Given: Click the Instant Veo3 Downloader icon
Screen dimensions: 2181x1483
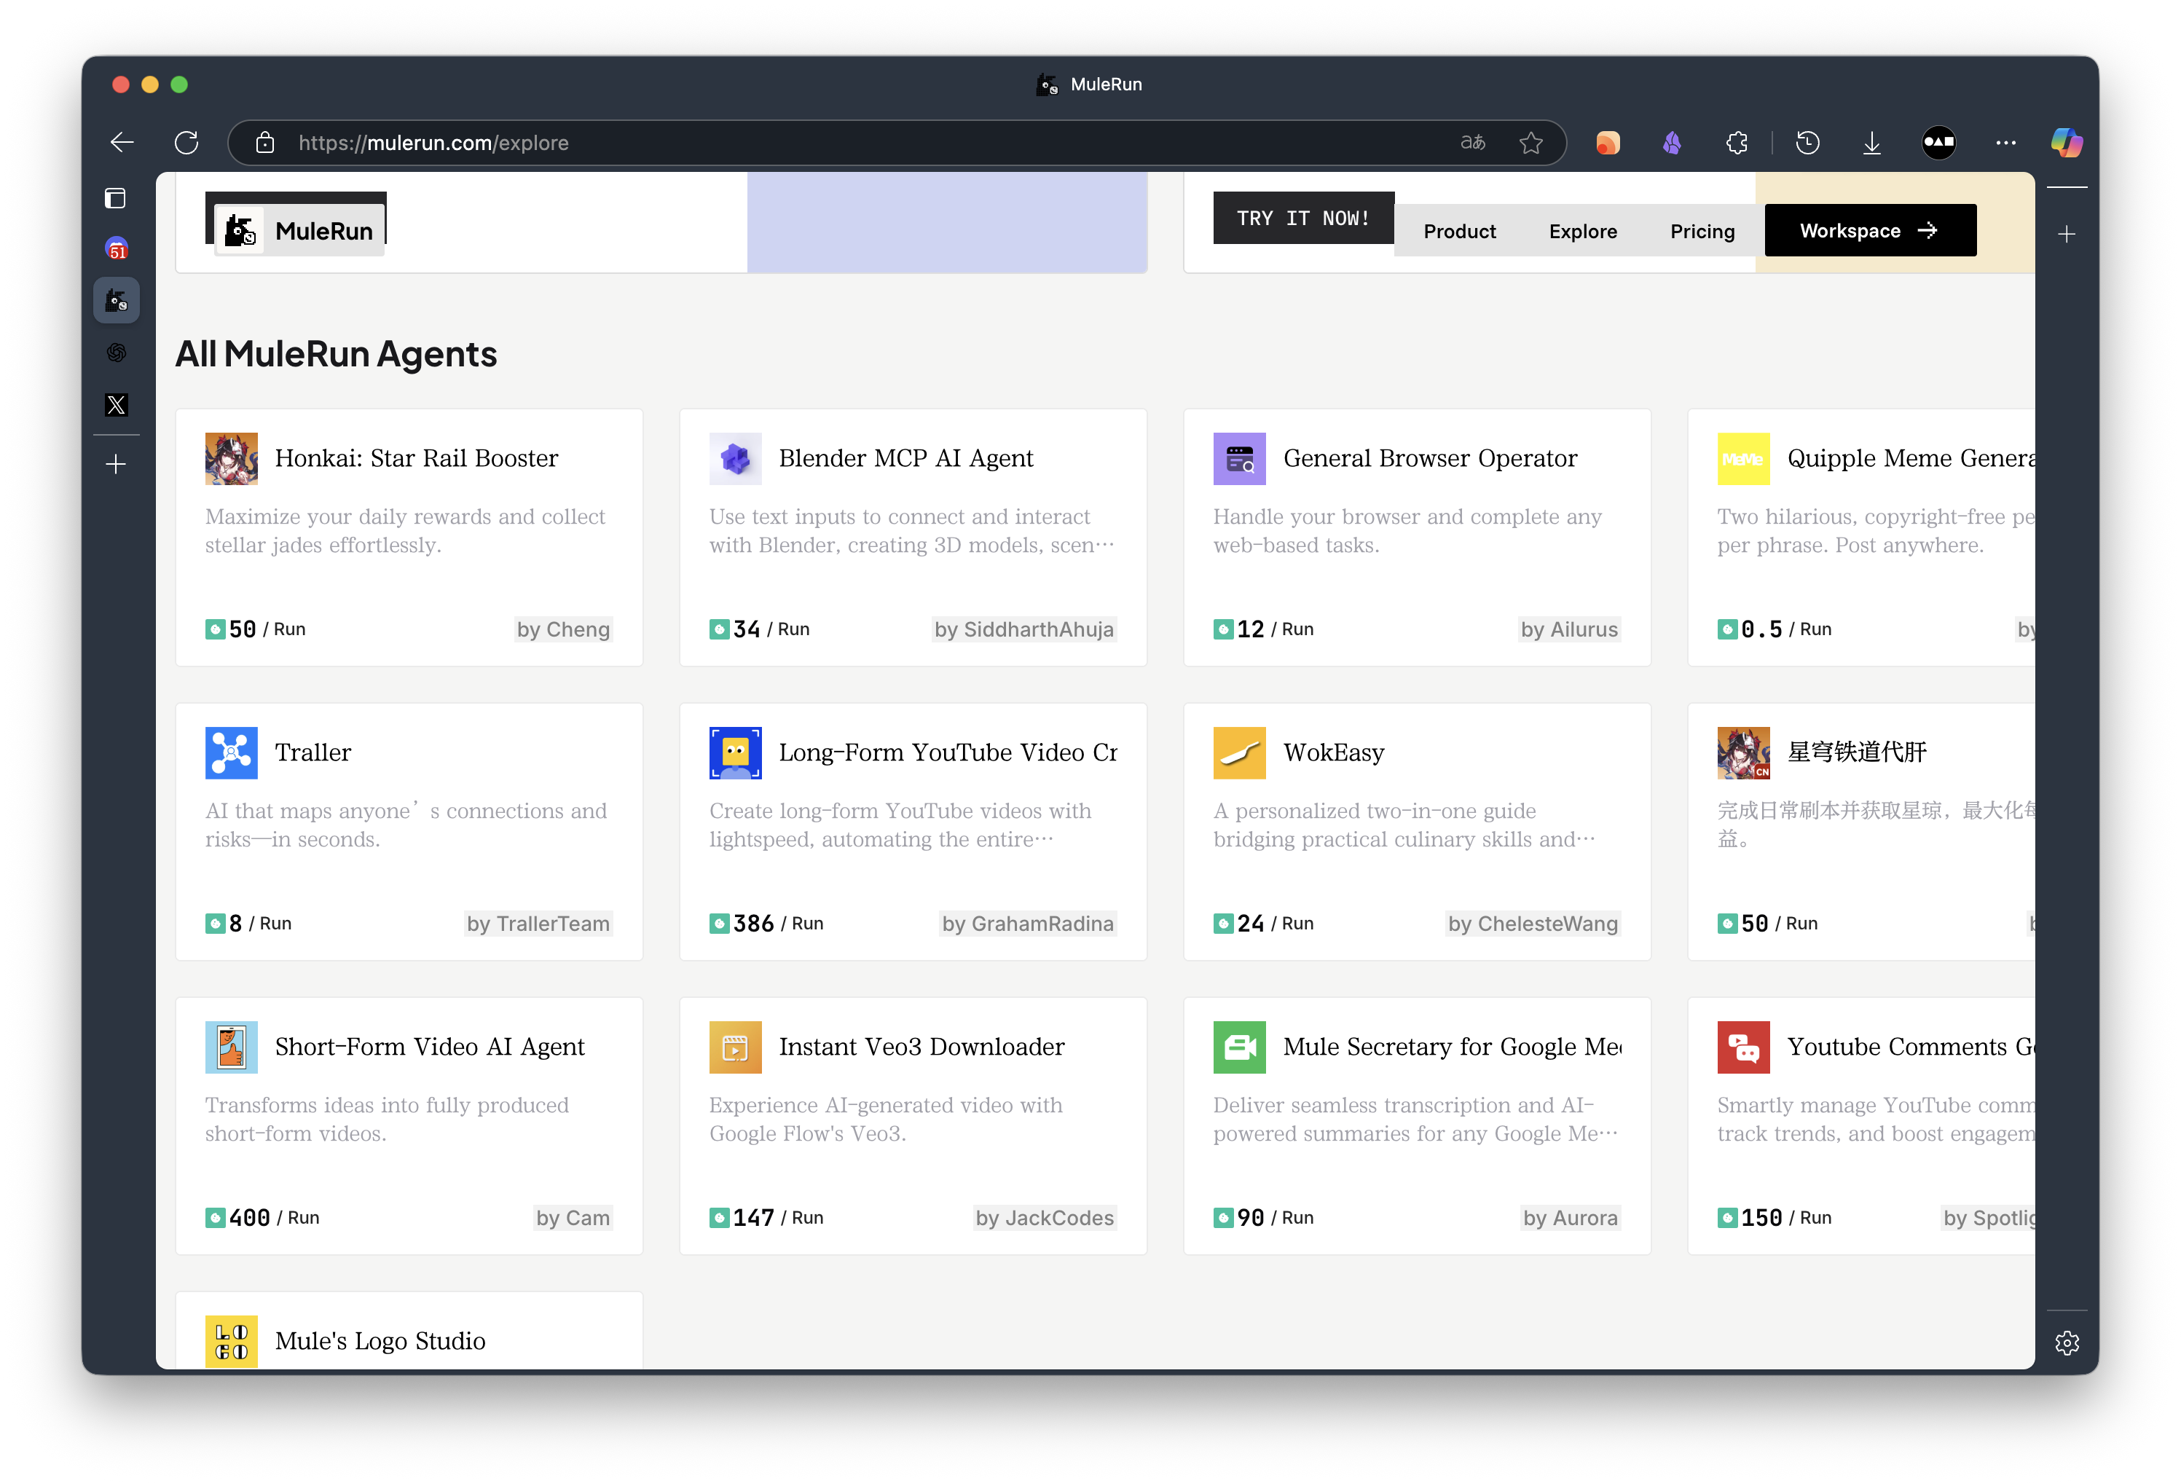Looking at the screenshot, I should (x=735, y=1047).
